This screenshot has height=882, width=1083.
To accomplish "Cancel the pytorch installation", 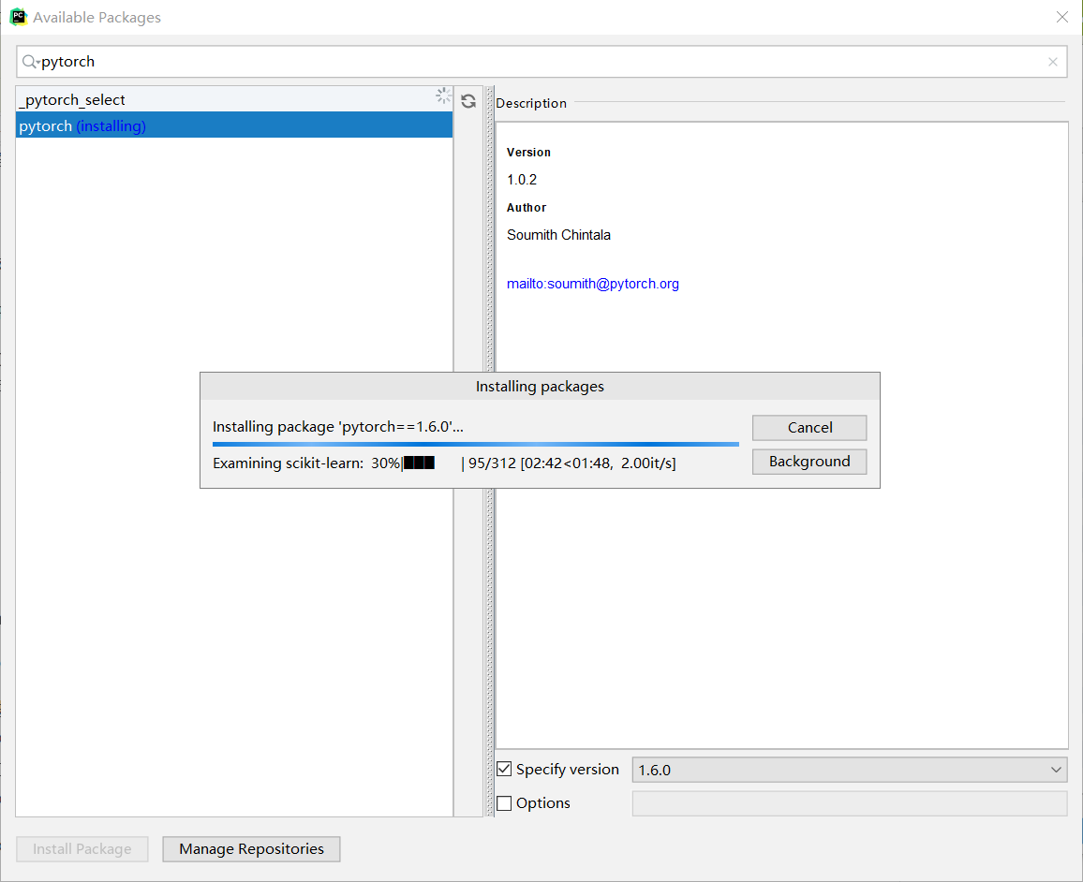I will (x=809, y=427).
